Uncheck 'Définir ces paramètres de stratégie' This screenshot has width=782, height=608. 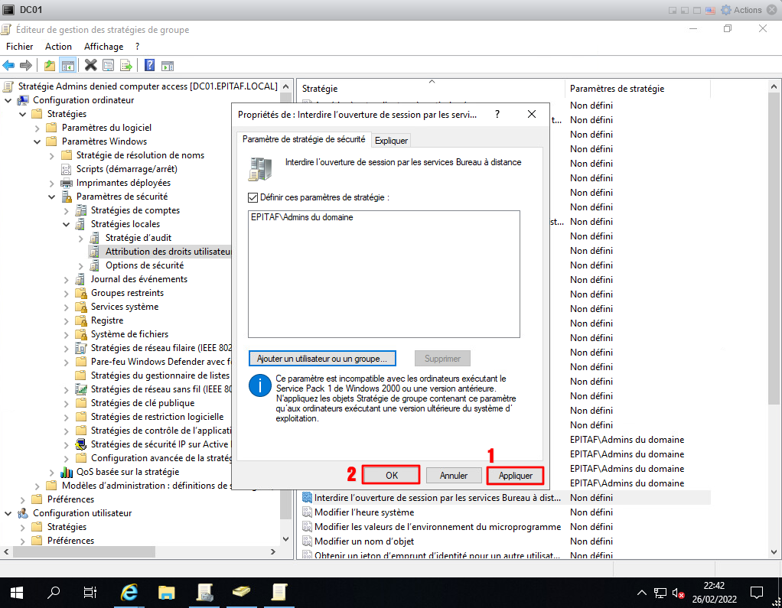coord(253,197)
